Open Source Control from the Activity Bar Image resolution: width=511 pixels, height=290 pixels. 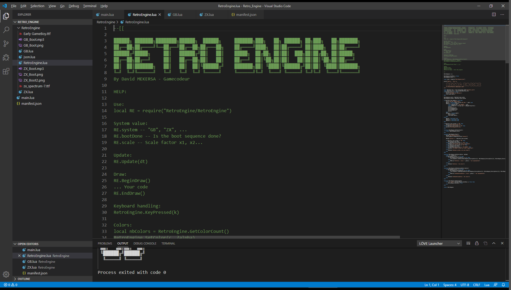point(6,44)
